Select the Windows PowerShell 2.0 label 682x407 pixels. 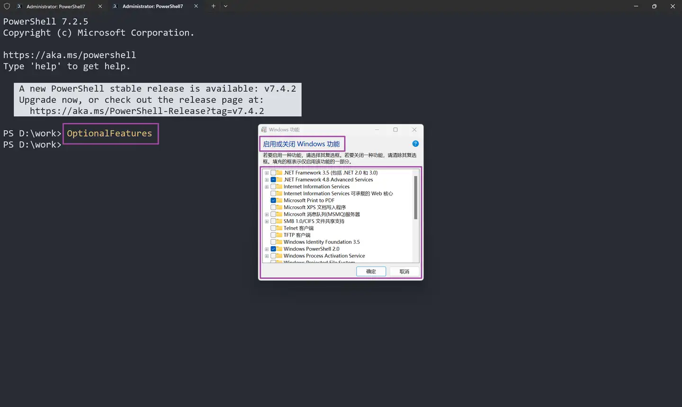pos(312,249)
